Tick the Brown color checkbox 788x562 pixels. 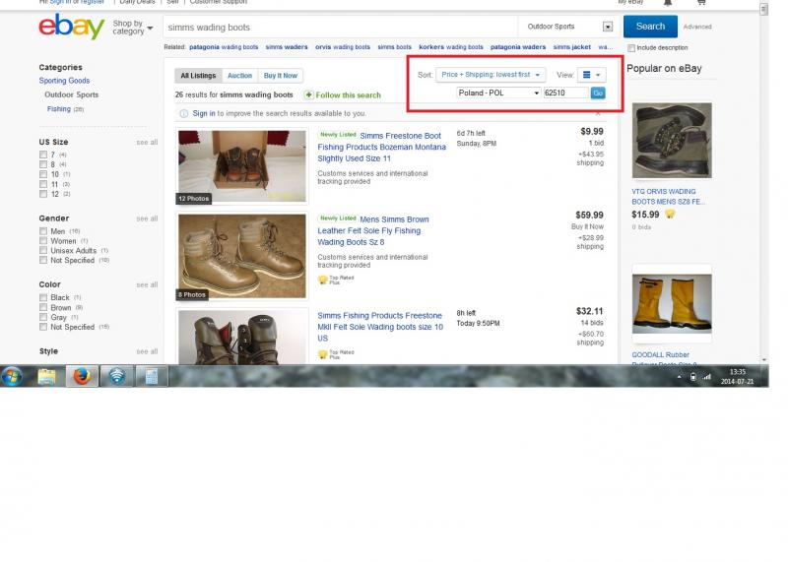(43, 307)
